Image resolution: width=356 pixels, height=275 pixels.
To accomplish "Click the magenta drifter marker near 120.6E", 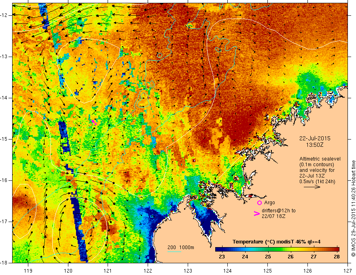I will coord(94,123).
